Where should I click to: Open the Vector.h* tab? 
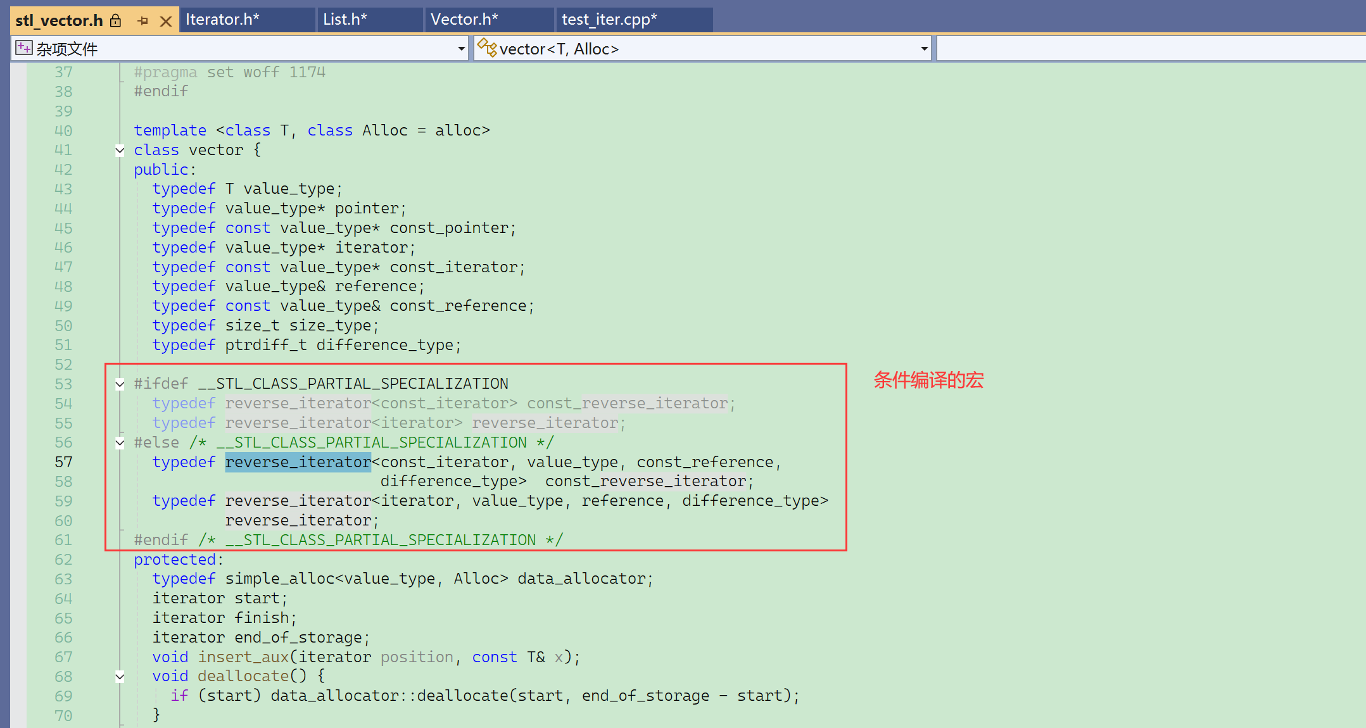464,20
